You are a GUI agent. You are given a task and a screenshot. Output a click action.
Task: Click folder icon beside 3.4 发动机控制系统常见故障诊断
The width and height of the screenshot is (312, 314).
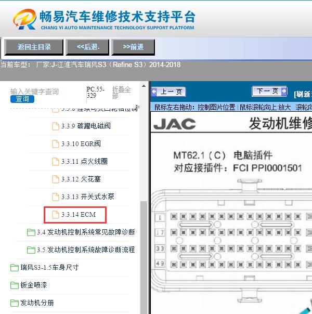click(31, 232)
